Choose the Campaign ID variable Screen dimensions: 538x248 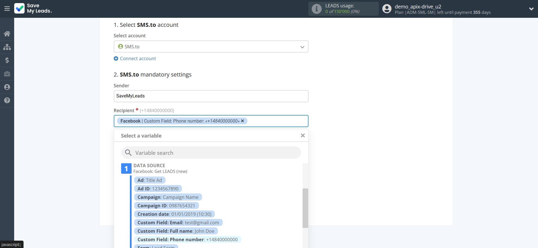pos(166,206)
